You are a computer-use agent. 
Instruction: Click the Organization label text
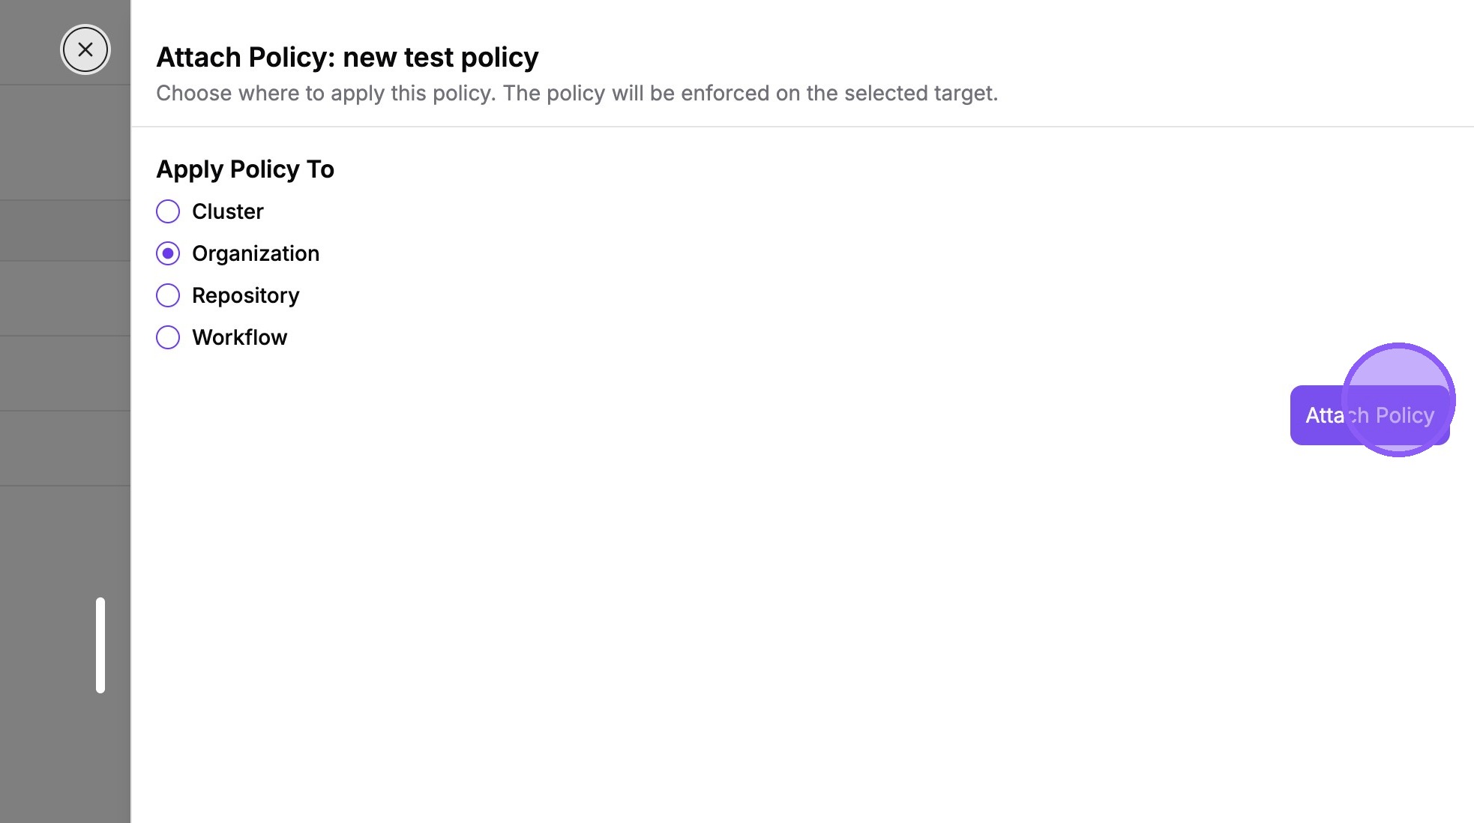256,253
